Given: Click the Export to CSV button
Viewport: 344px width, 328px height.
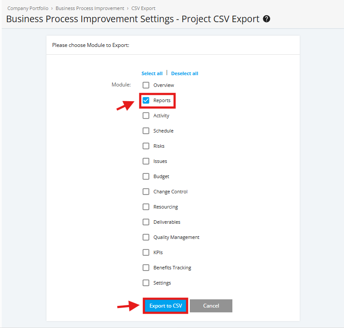Looking at the screenshot, I should (x=165, y=305).
